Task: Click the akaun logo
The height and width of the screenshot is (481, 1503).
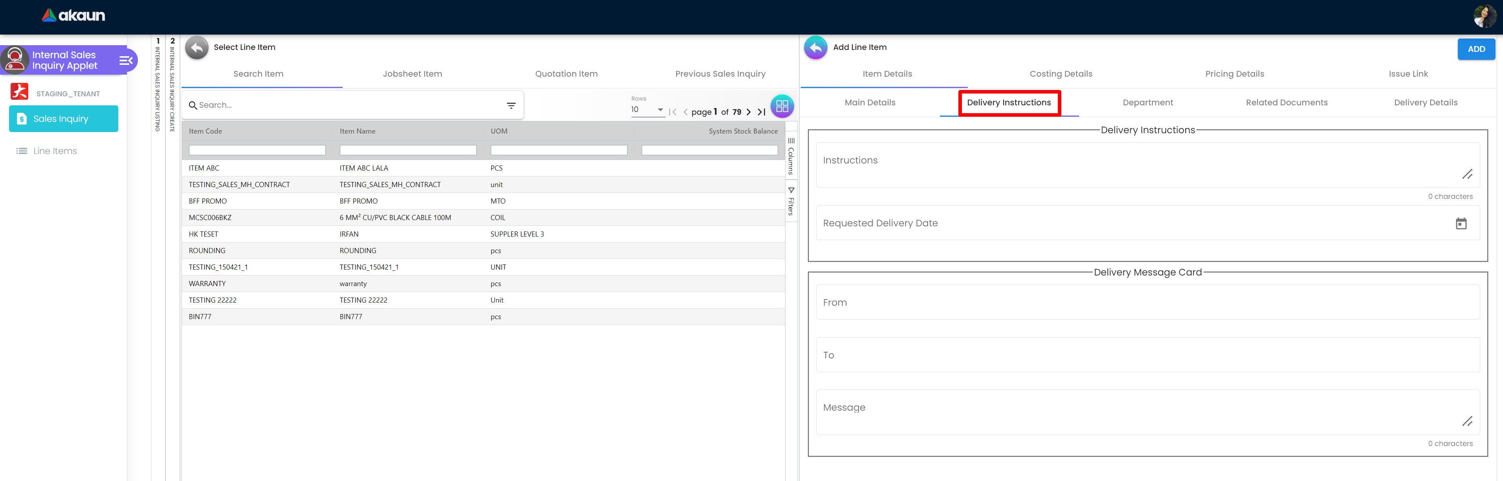Action: tap(73, 16)
